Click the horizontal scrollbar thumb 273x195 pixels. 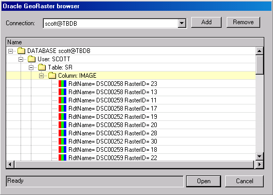pyautogui.click(x=134, y=164)
